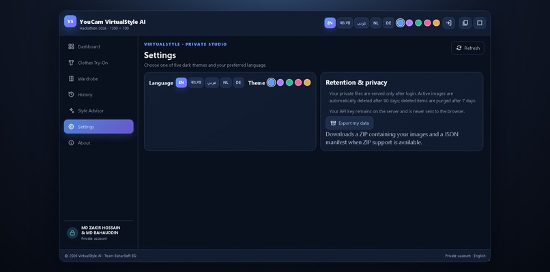The width and height of the screenshot is (550, 272).
Task: Click the sign-in arrow icon in header
Action: [448, 22]
